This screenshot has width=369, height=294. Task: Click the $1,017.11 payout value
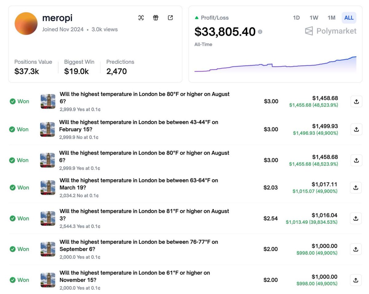pyautogui.click(x=324, y=184)
